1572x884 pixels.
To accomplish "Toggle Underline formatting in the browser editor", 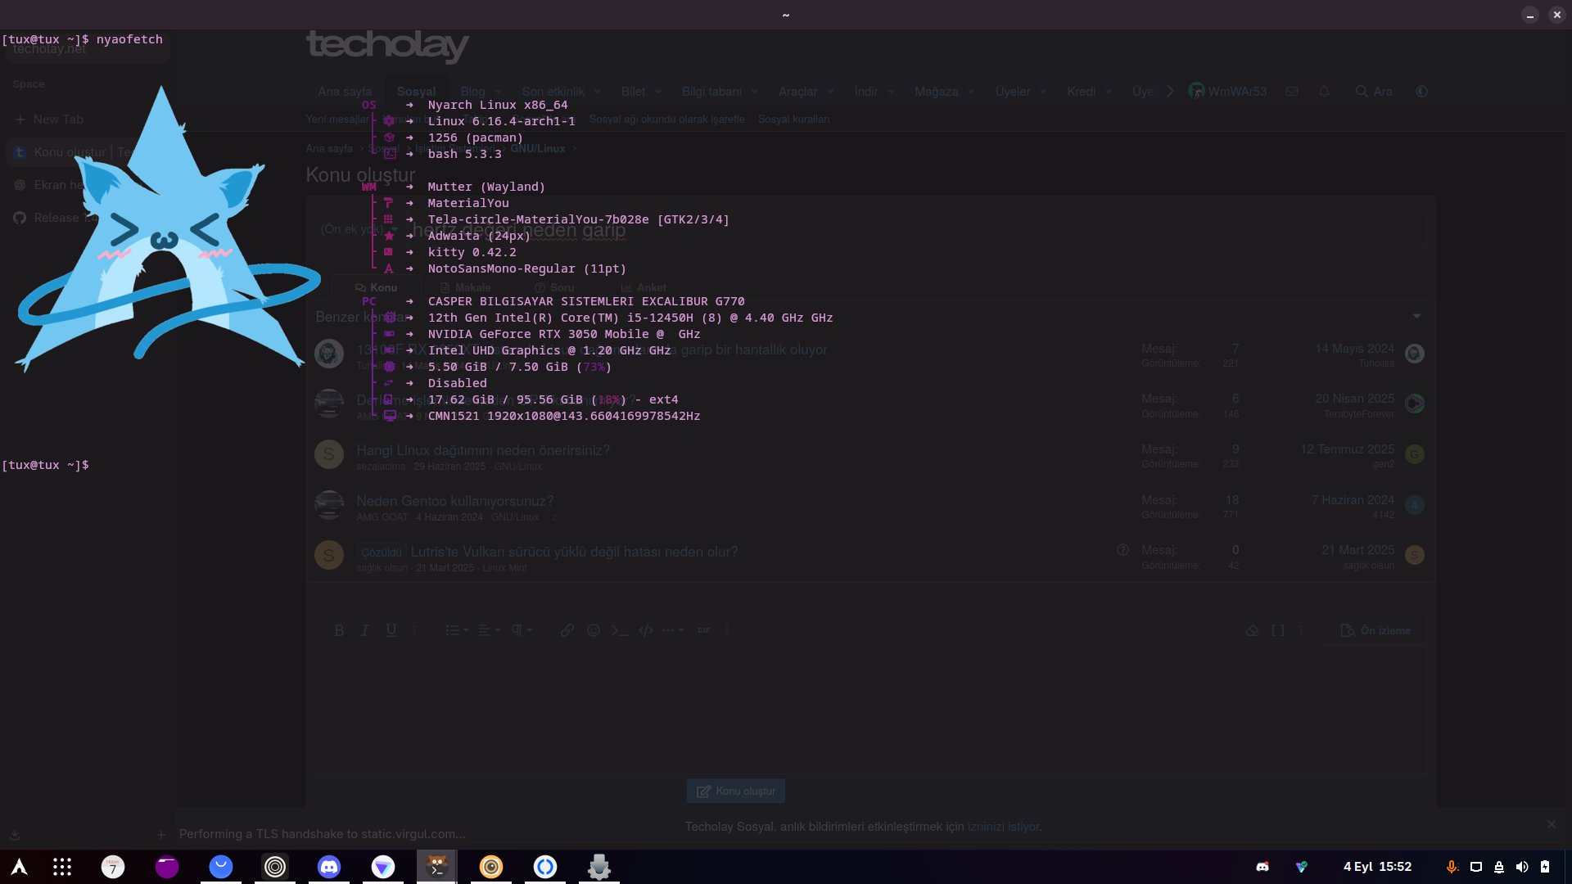I will [x=391, y=630].
